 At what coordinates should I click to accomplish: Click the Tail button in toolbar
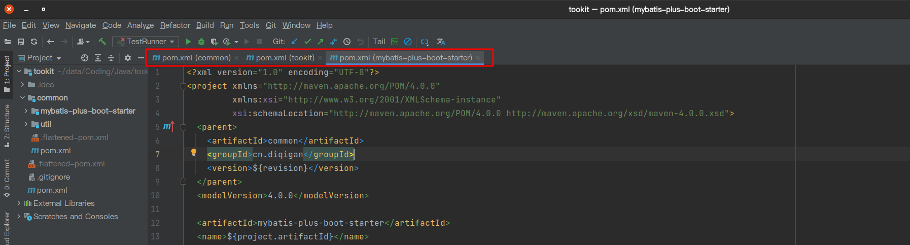coord(379,42)
